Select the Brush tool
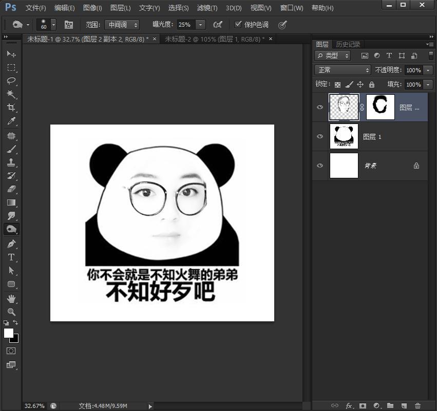Viewport: 437px width, 411px height. 11,149
